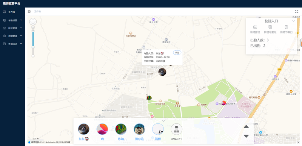This screenshot has height=146, width=302.
Task: Click the 新增节假日 icon
Action: coord(286,27)
